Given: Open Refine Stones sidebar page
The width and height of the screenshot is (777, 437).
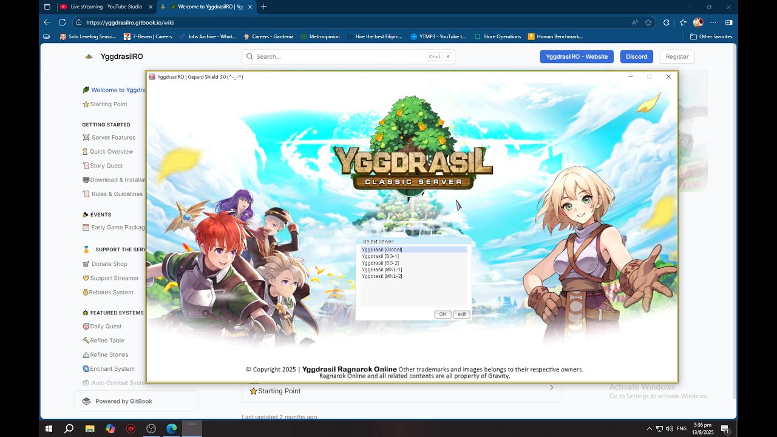Looking at the screenshot, I should coord(105,354).
